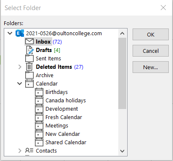
Task: Confirm selection with OK button
Action: click(151, 34)
